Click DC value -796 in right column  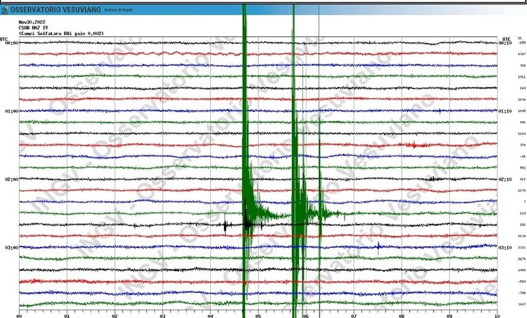[x=522, y=293]
